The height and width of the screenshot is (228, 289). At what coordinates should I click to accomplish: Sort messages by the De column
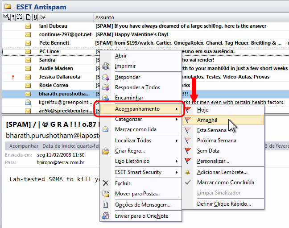point(66,17)
